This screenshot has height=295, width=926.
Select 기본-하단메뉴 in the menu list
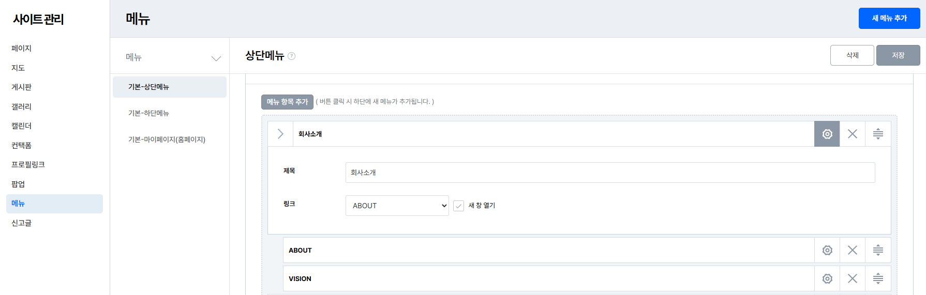(x=148, y=113)
